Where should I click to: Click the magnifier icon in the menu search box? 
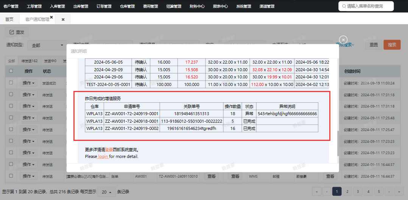pyautogui.click(x=344, y=6)
